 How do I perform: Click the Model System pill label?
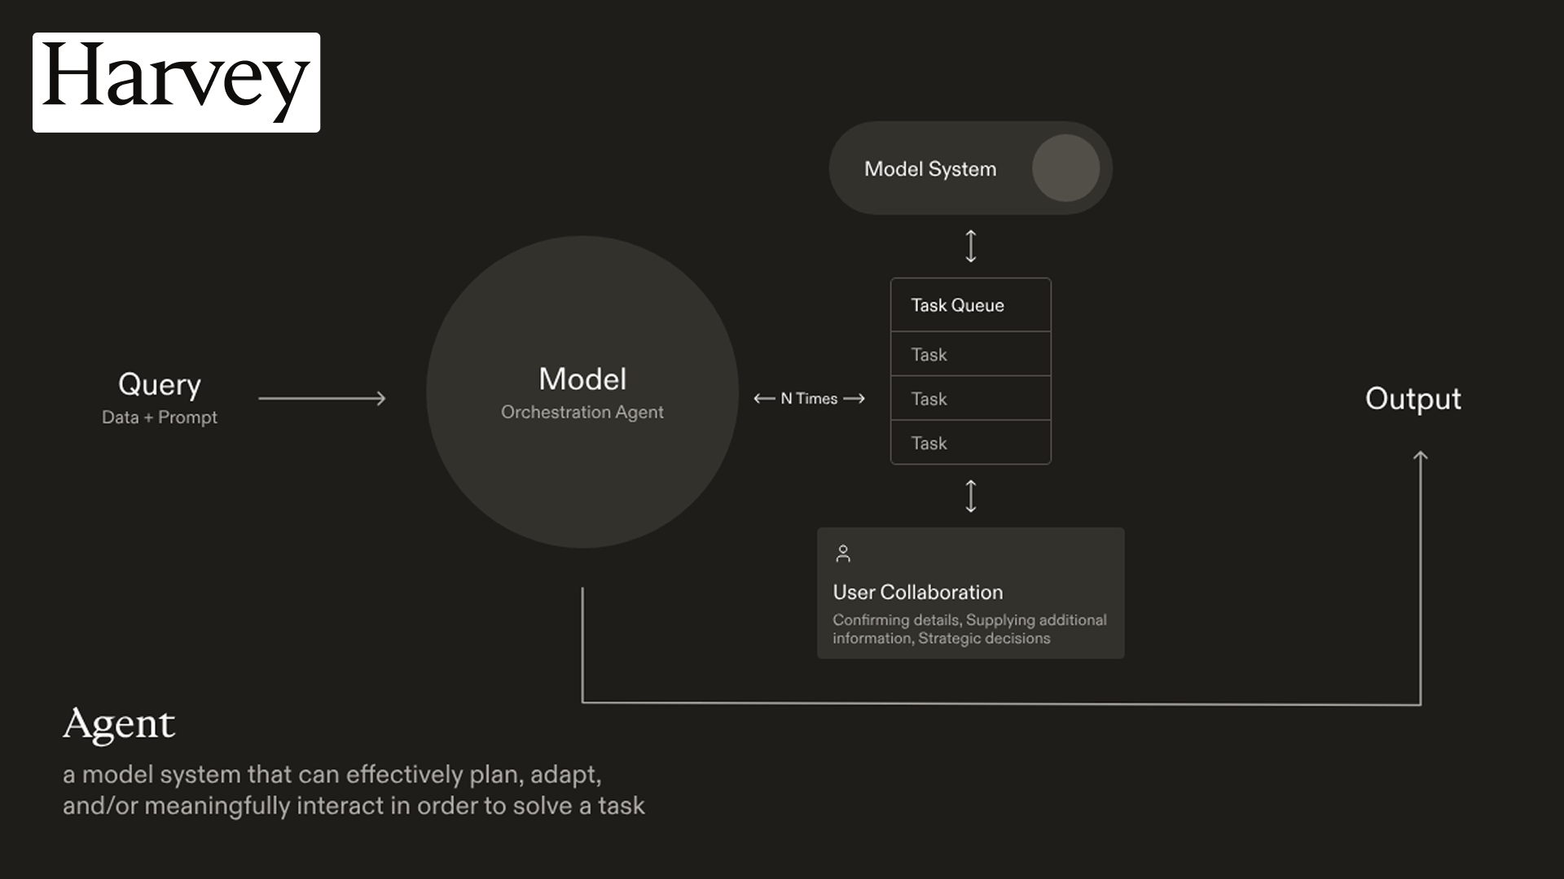[x=929, y=168]
